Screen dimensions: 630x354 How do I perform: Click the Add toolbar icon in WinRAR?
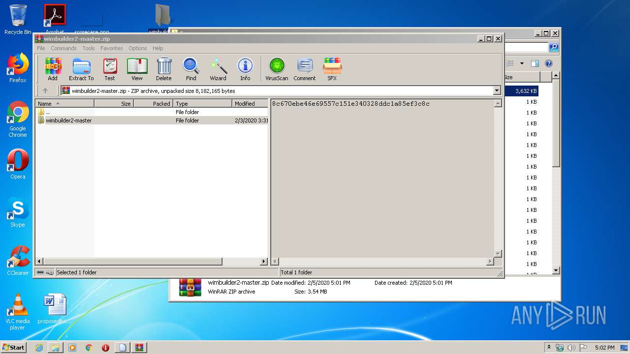click(53, 69)
